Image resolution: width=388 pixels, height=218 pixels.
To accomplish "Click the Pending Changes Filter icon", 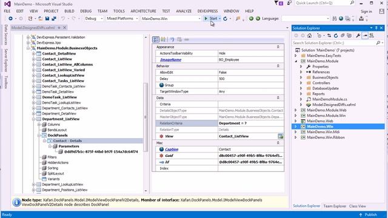I will (319, 36).
